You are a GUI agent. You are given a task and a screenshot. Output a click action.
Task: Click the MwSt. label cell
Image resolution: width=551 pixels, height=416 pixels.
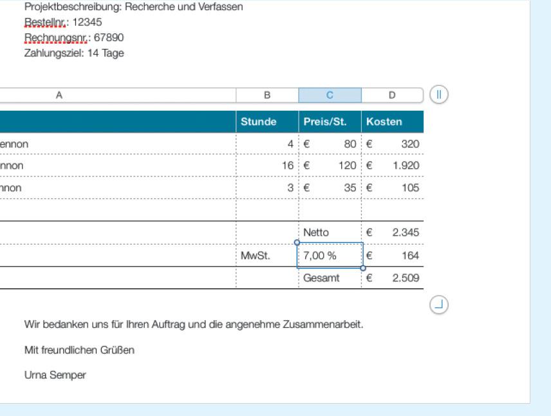coord(267,255)
